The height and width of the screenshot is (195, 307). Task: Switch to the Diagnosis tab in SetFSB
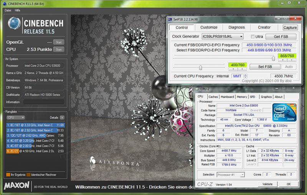236,27
